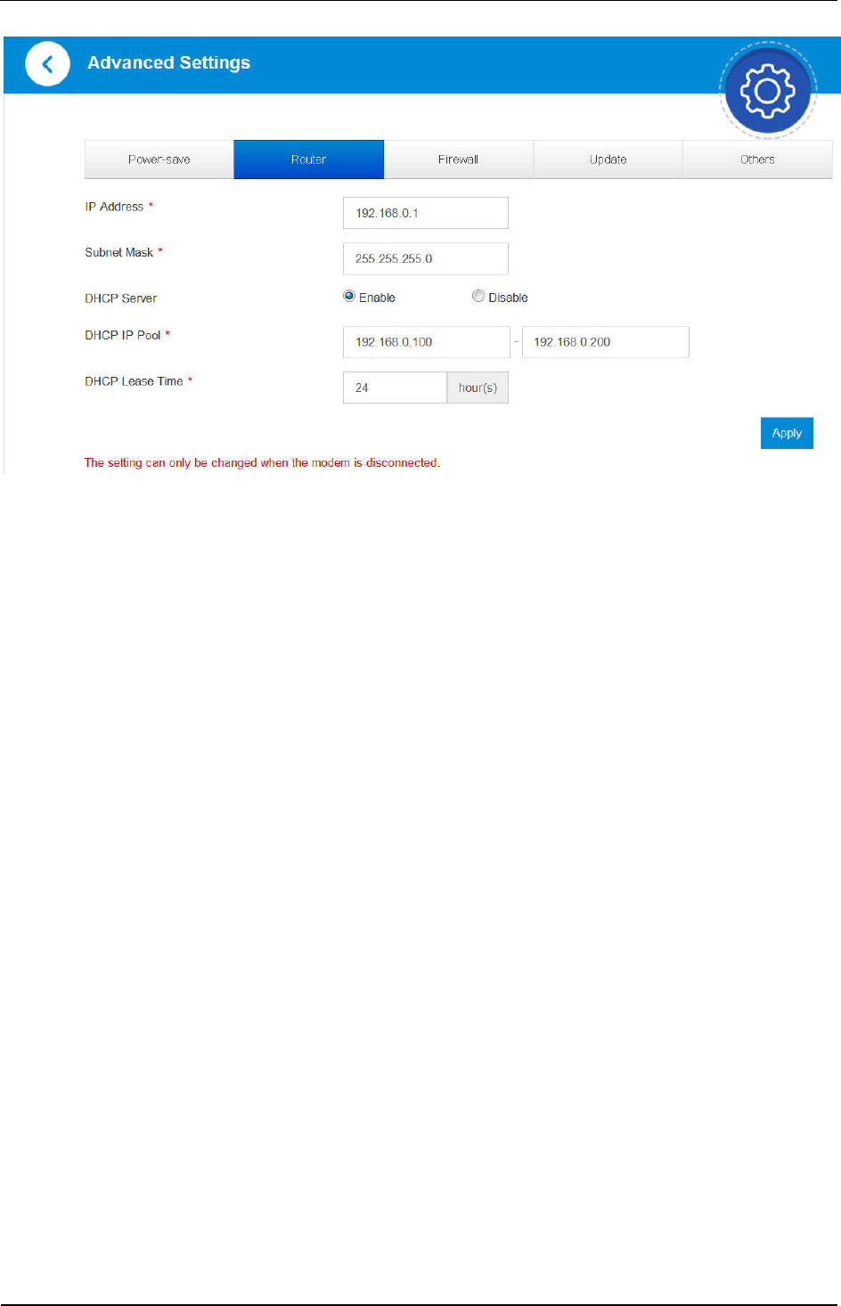This screenshot has width=841, height=1306.
Task: Click the DHCP Server label
Action: (121, 298)
